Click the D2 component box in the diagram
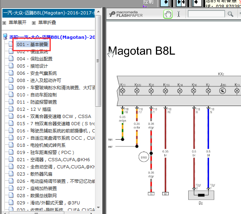241x214 pixels. (x=201, y=195)
